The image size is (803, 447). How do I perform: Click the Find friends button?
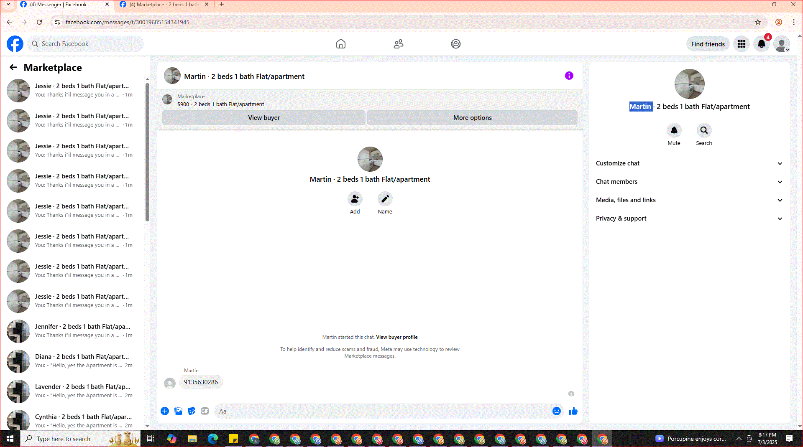pyautogui.click(x=708, y=44)
